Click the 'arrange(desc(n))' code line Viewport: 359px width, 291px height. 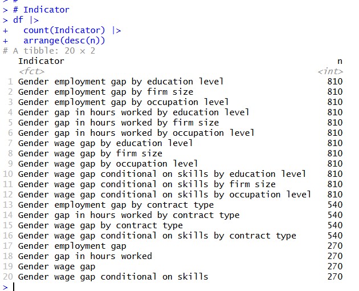coord(64,41)
